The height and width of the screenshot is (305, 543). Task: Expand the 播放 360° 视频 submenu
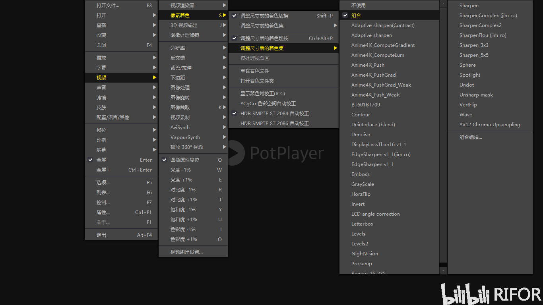click(x=193, y=147)
